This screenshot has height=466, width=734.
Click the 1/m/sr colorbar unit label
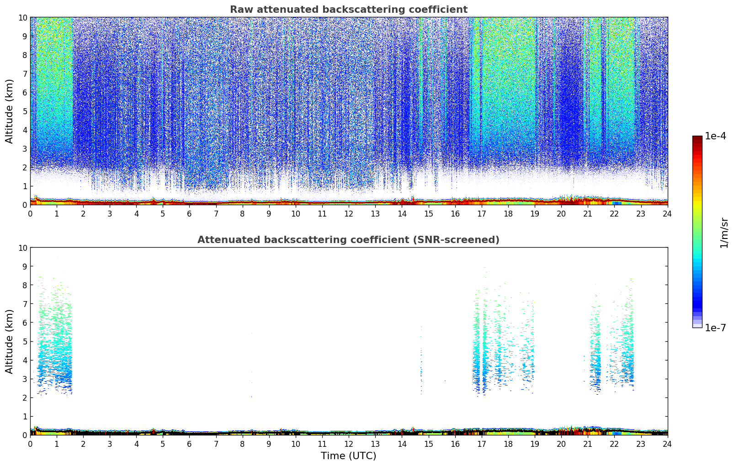point(723,232)
